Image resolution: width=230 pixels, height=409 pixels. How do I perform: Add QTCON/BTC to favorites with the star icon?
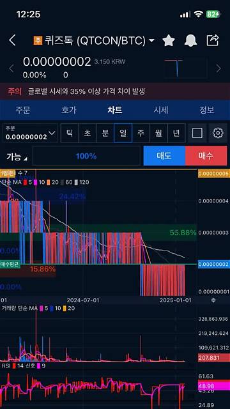[x=169, y=40]
